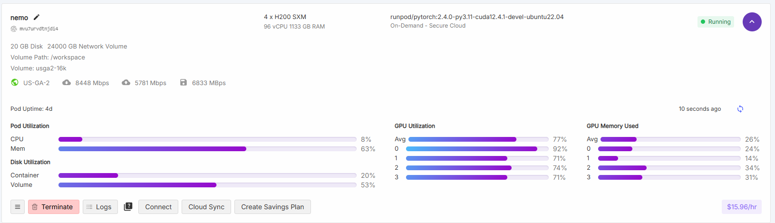Click the CPU utilization bar
The width and height of the screenshot is (775, 223).
[207, 139]
